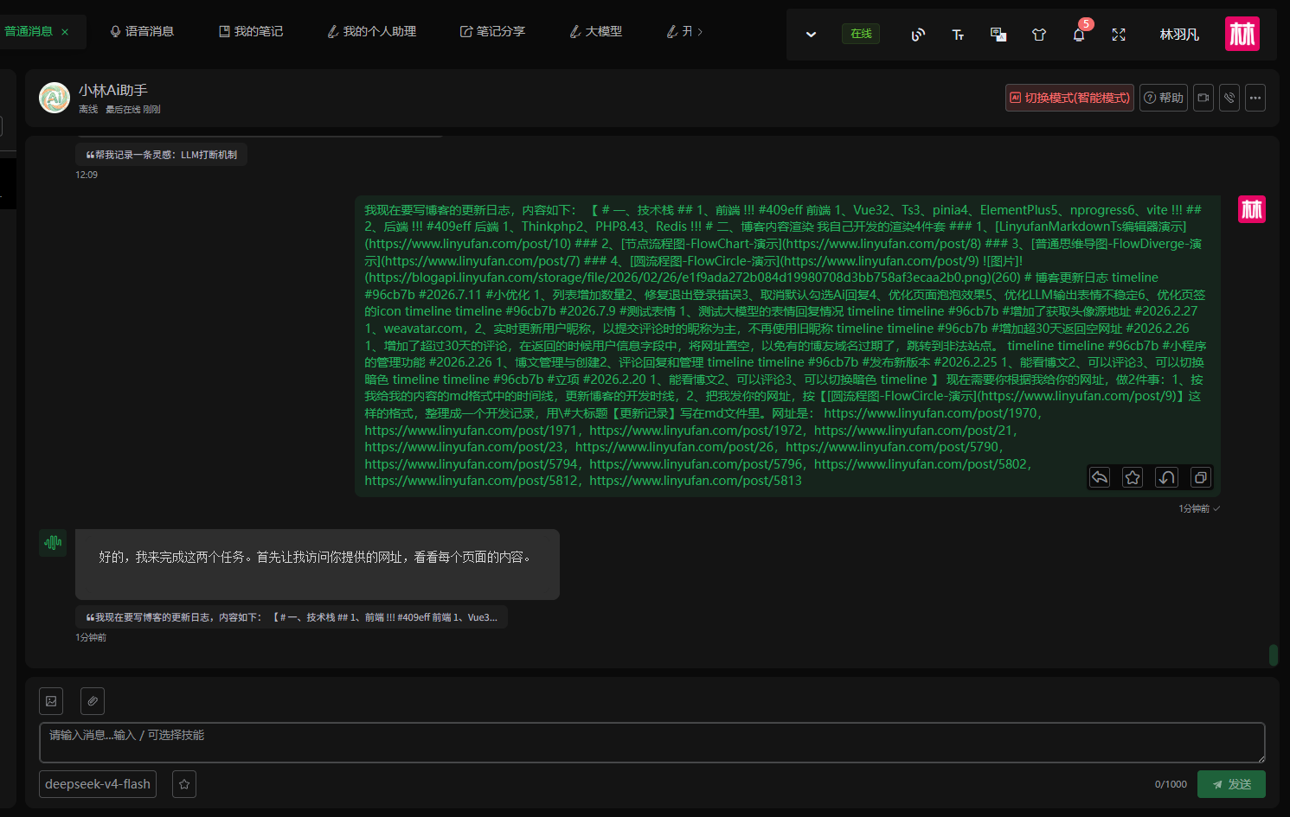The width and height of the screenshot is (1290, 817).
Task: Click the 发送 send button
Action: click(x=1231, y=784)
